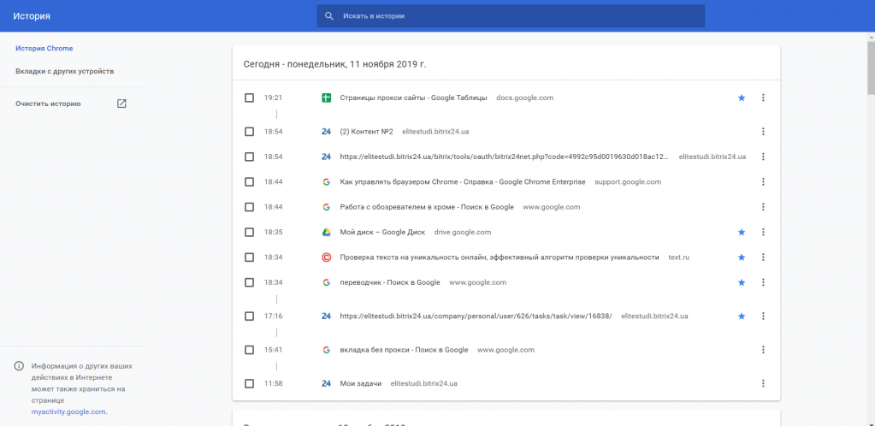The image size is (875, 426).
Task: Select checkbox for 17:16 tasks/task/view entry
Action: click(x=250, y=316)
